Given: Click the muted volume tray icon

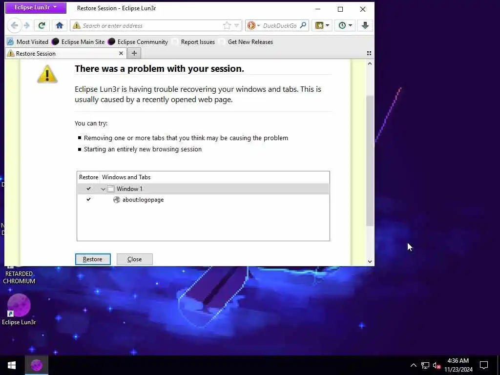Looking at the screenshot, I should [437, 365].
